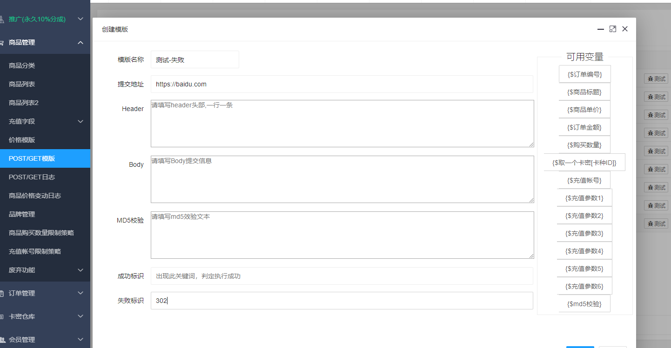Insert variable {$充值参数1}
Image resolution: width=671 pixels, height=348 pixels.
(584, 198)
